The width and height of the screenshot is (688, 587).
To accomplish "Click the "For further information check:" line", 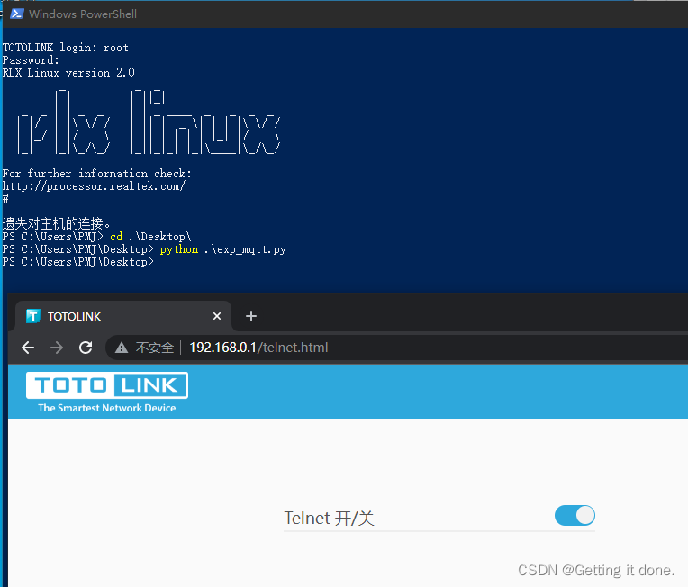I will (97, 174).
